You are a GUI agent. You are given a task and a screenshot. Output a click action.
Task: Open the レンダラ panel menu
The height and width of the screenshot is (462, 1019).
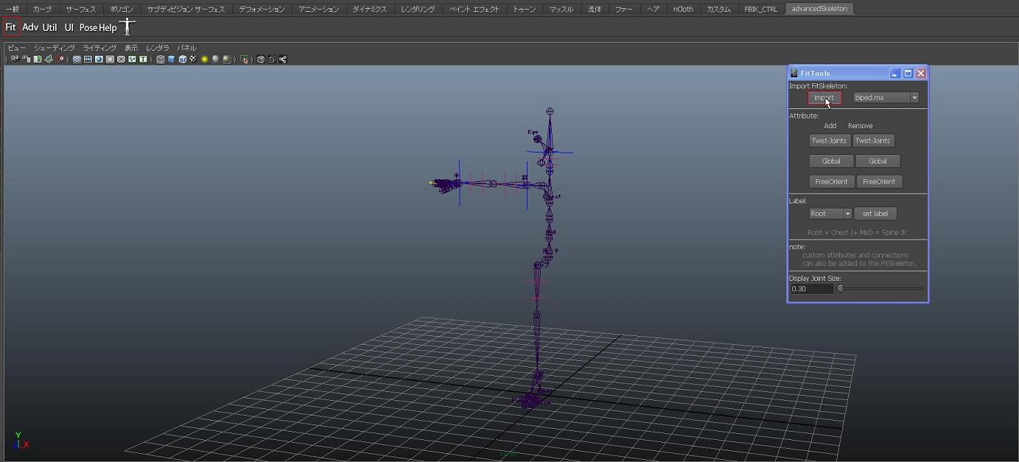(158, 48)
